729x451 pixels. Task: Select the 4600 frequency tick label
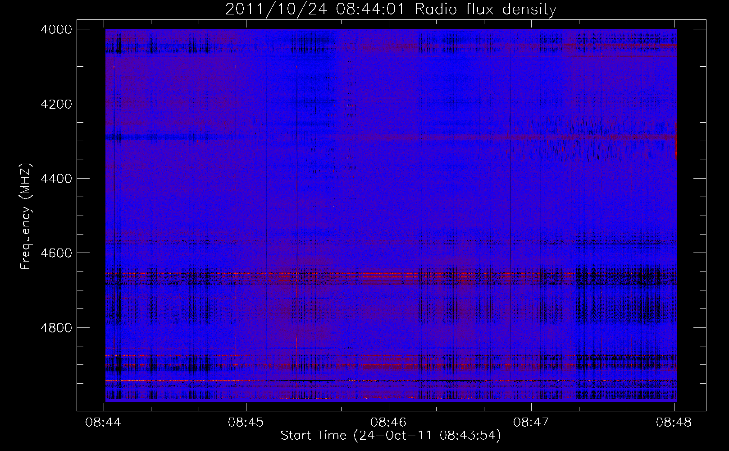(56, 253)
